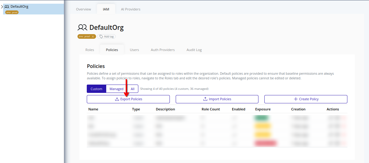Click the org icon in the sidebar tree
Image resolution: width=369 pixels, height=163 pixels.
(7, 6)
